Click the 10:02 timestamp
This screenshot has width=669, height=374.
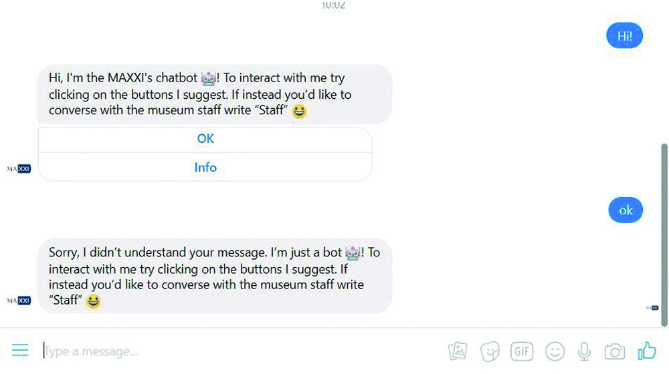[333, 5]
